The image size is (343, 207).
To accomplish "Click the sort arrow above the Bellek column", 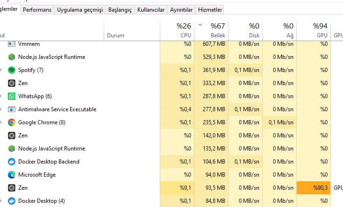I will tap(200, 25).
